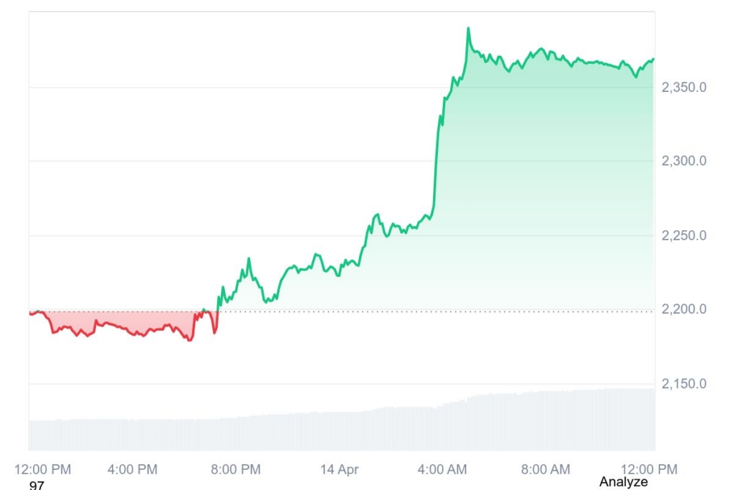
Task: Click the 2,300.0 price axis label
Action: (x=684, y=161)
